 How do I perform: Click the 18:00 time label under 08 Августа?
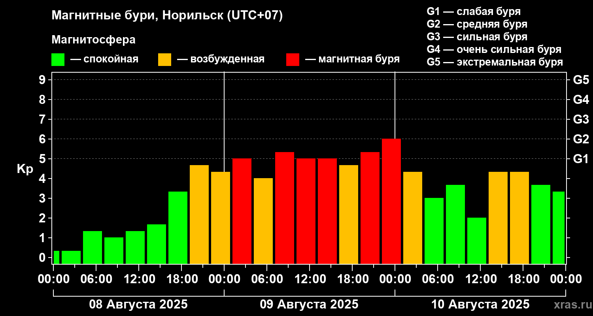point(181,279)
